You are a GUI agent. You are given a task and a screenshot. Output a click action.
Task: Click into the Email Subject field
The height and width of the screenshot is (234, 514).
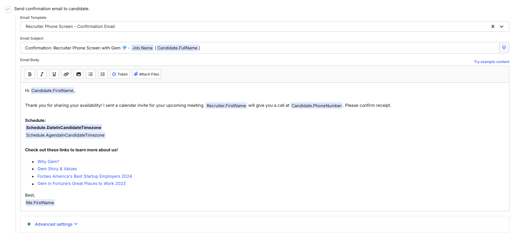click(260, 48)
